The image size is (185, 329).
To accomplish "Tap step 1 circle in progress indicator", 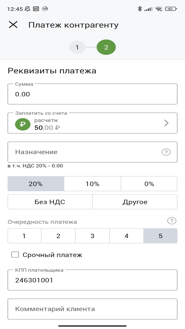I will (x=77, y=47).
